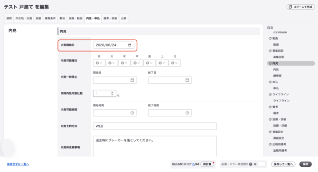Switch to the 敷地 tab

[62, 18]
